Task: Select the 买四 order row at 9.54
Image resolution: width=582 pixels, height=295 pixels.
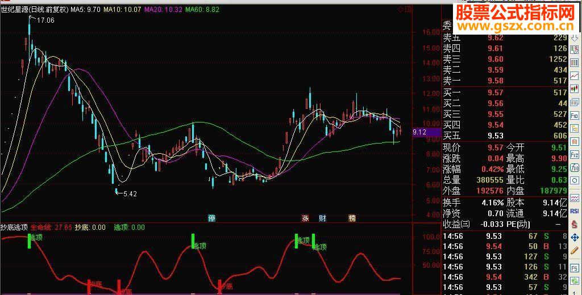Action: tap(505, 125)
